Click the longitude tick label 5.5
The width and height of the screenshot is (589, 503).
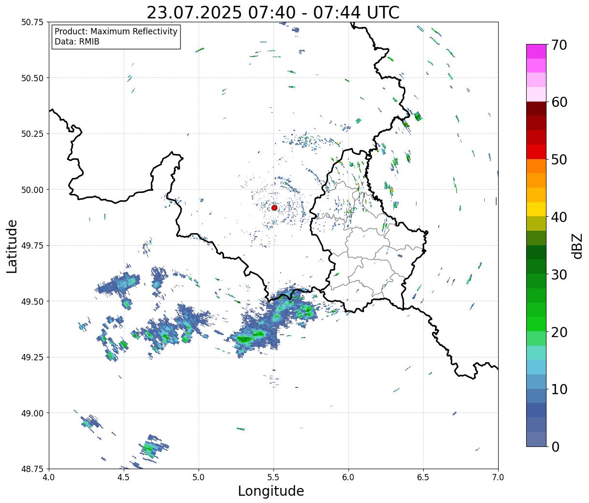[x=273, y=477]
